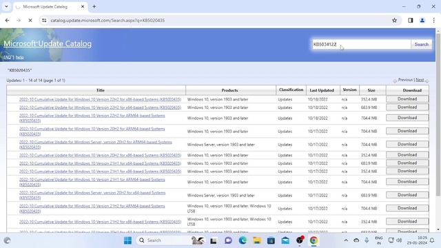This screenshot has height=248, width=441.
Task: Open the Chrome profile icon
Action: pyautogui.click(x=422, y=20)
